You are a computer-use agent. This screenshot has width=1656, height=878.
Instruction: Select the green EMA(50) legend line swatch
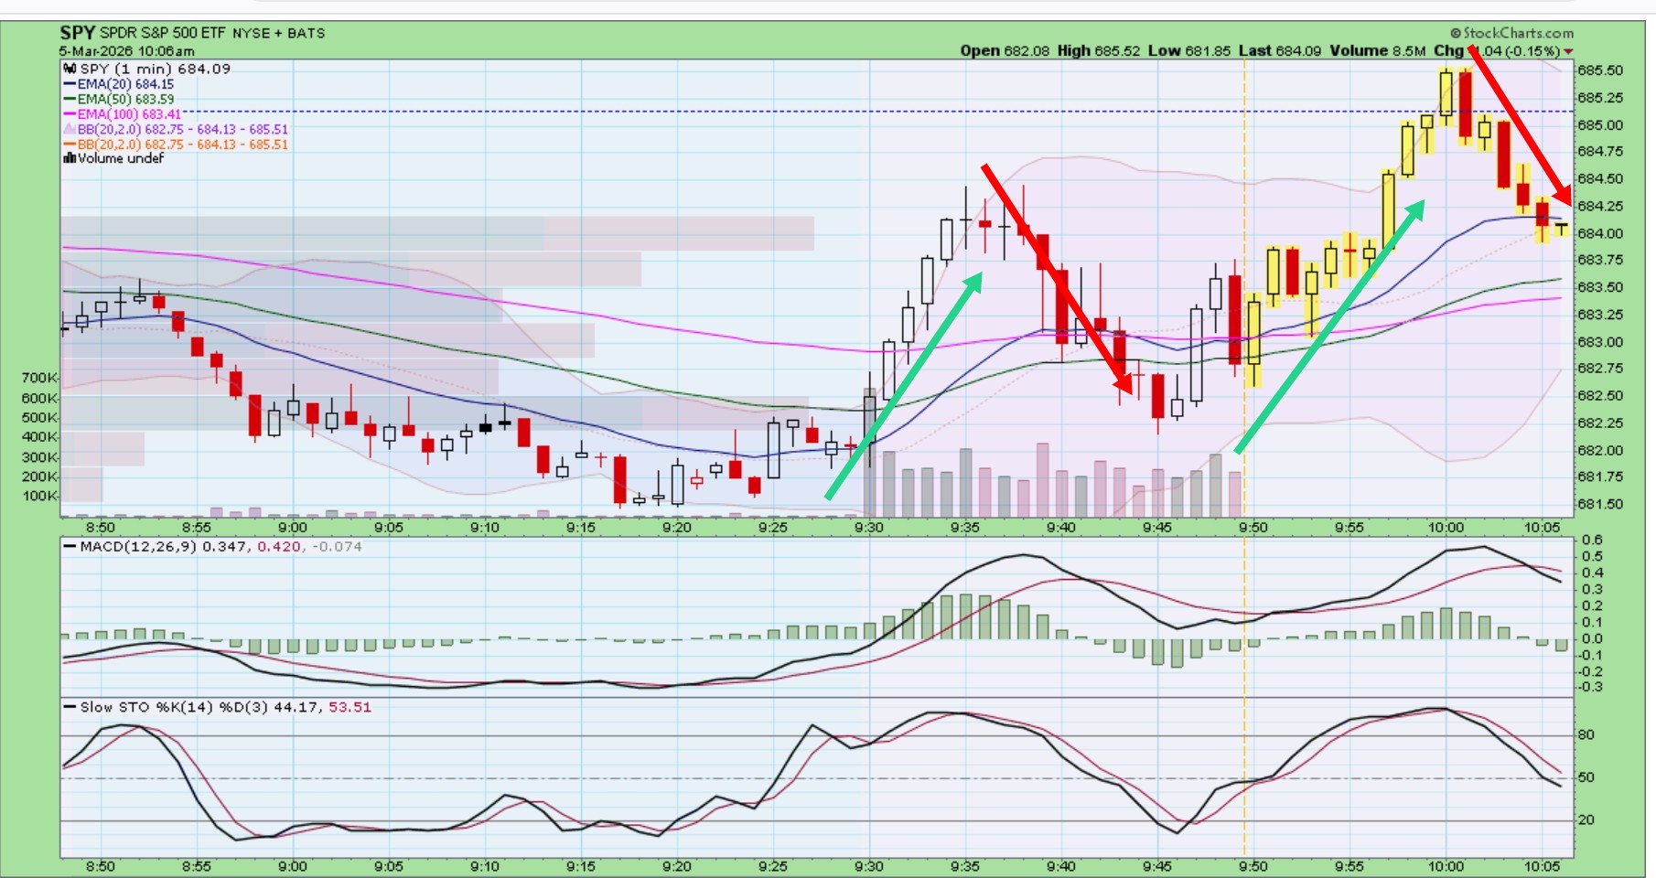[x=70, y=99]
